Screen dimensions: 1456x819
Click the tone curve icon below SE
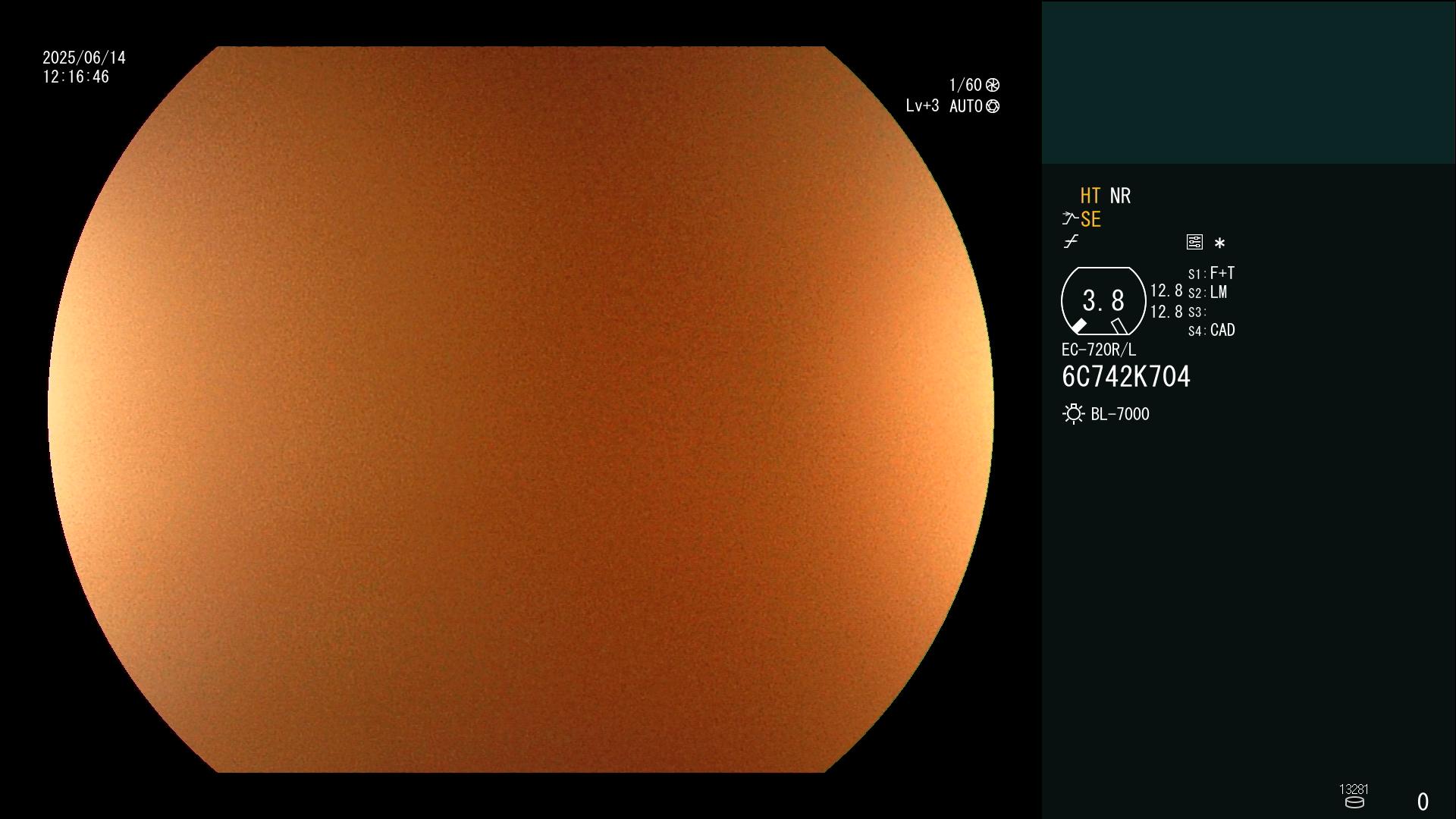coord(1071,242)
